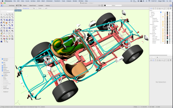Open the Default layer dropdown in toolbar
This screenshot has width=173, height=108.
[x=114, y=5]
